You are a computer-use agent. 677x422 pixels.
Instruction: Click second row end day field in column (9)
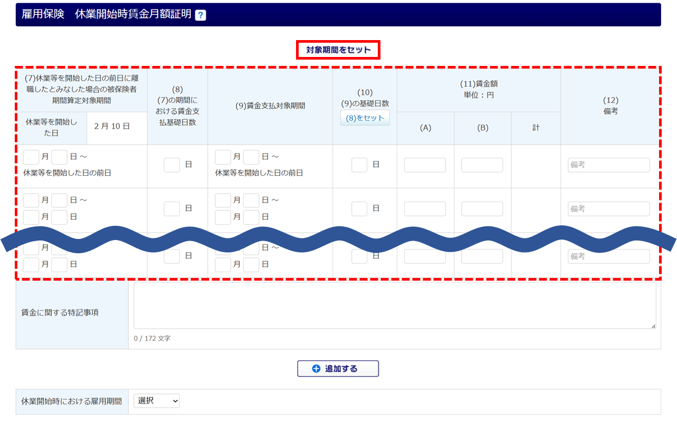tap(251, 217)
